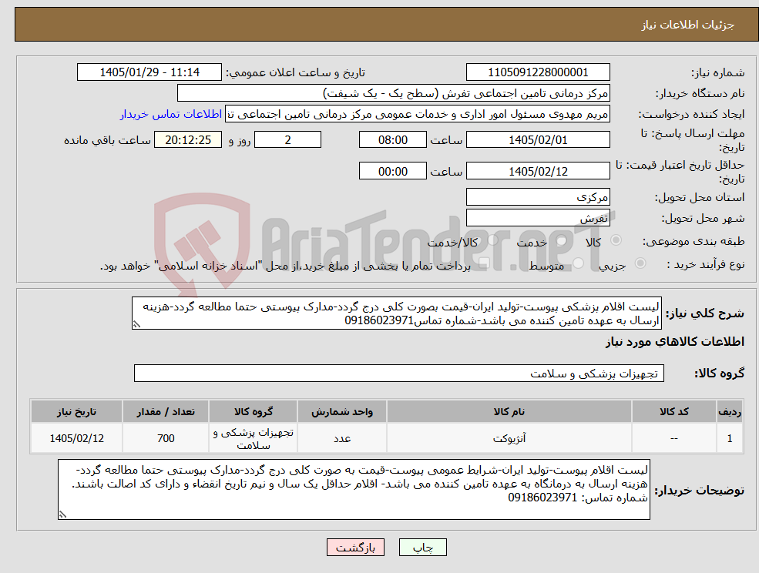Click the goods group field تجهیزات پزشکی و سلامت
The image size is (759, 573).
(399, 374)
